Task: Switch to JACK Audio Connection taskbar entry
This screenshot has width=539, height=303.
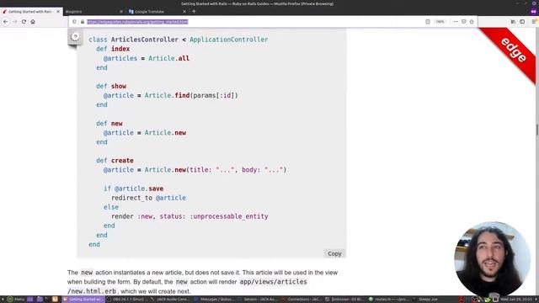Action: click(x=171, y=300)
